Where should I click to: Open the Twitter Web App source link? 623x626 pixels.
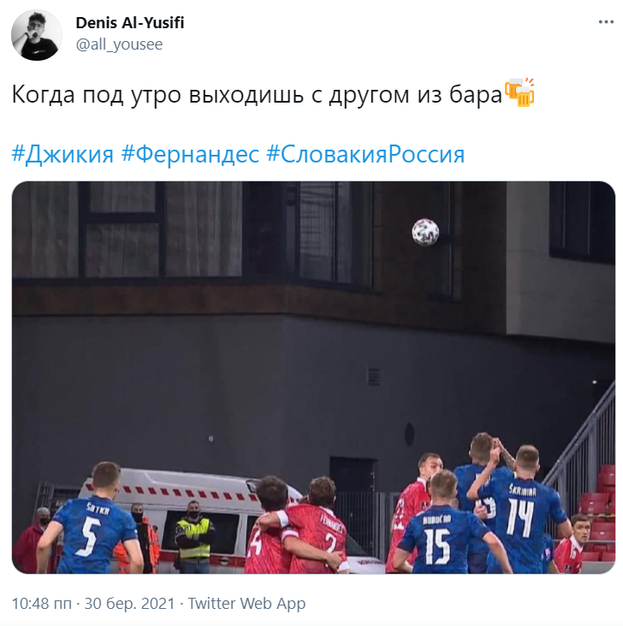click(246, 604)
